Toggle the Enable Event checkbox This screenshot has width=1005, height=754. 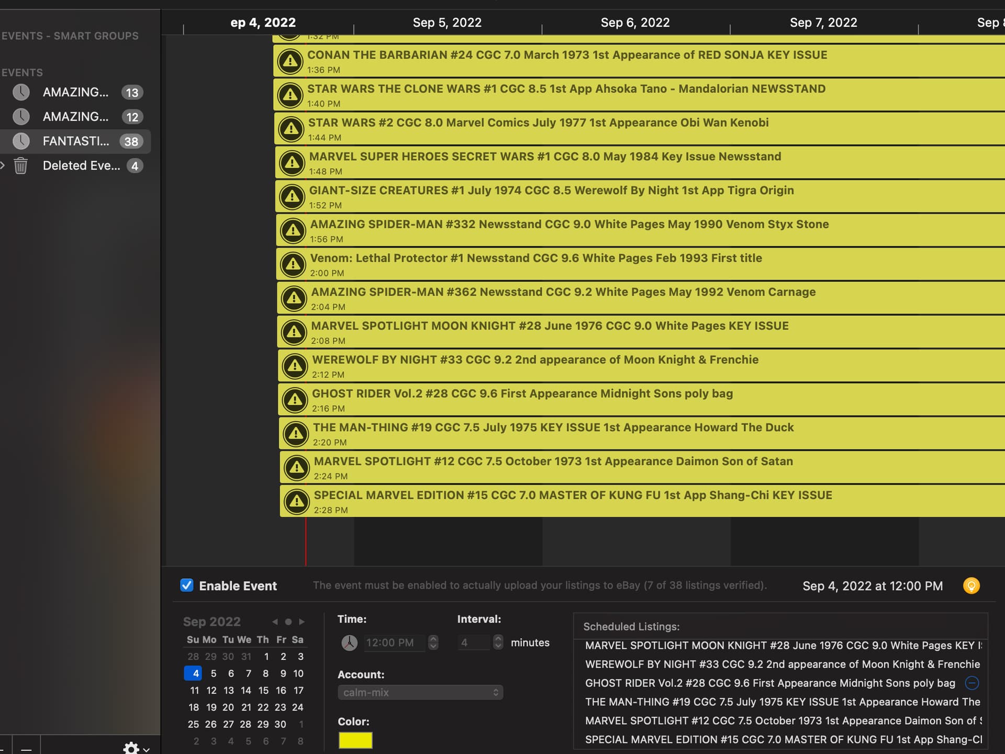pos(187,585)
